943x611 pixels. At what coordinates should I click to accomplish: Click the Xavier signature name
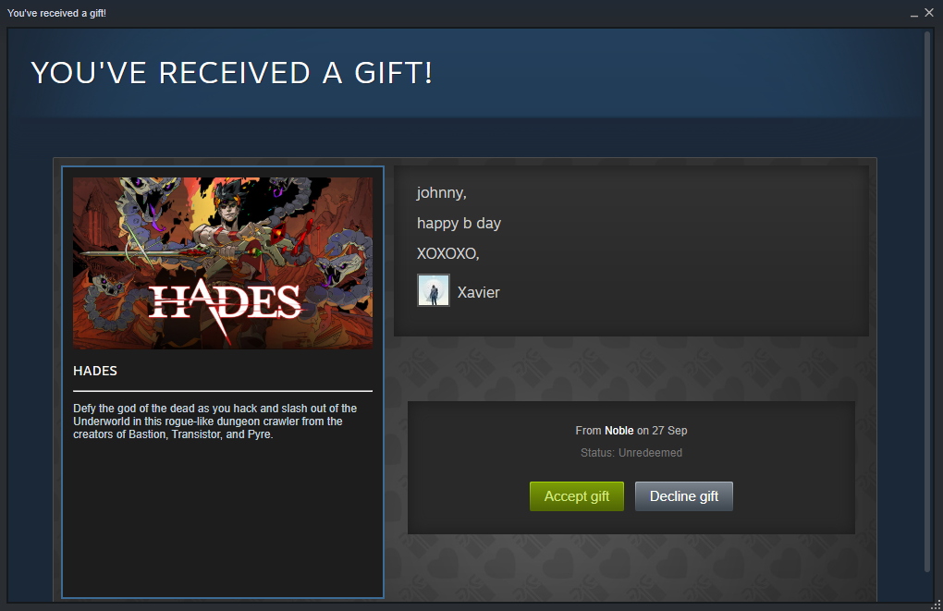click(x=478, y=292)
